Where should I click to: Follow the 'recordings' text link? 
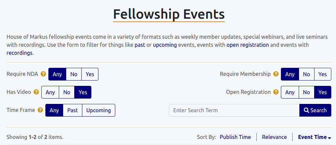[x=19, y=53]
